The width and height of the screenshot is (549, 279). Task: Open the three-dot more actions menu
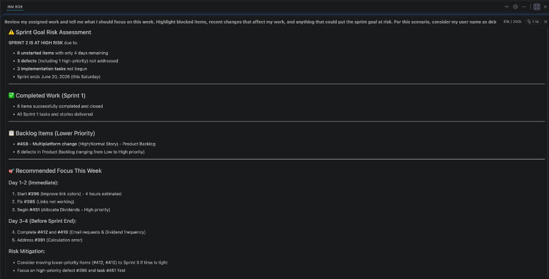524,6
